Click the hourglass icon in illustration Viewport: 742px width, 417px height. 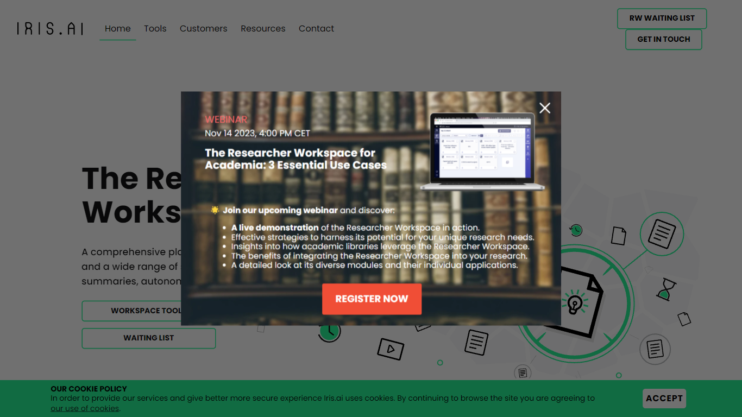click(666, 289)
